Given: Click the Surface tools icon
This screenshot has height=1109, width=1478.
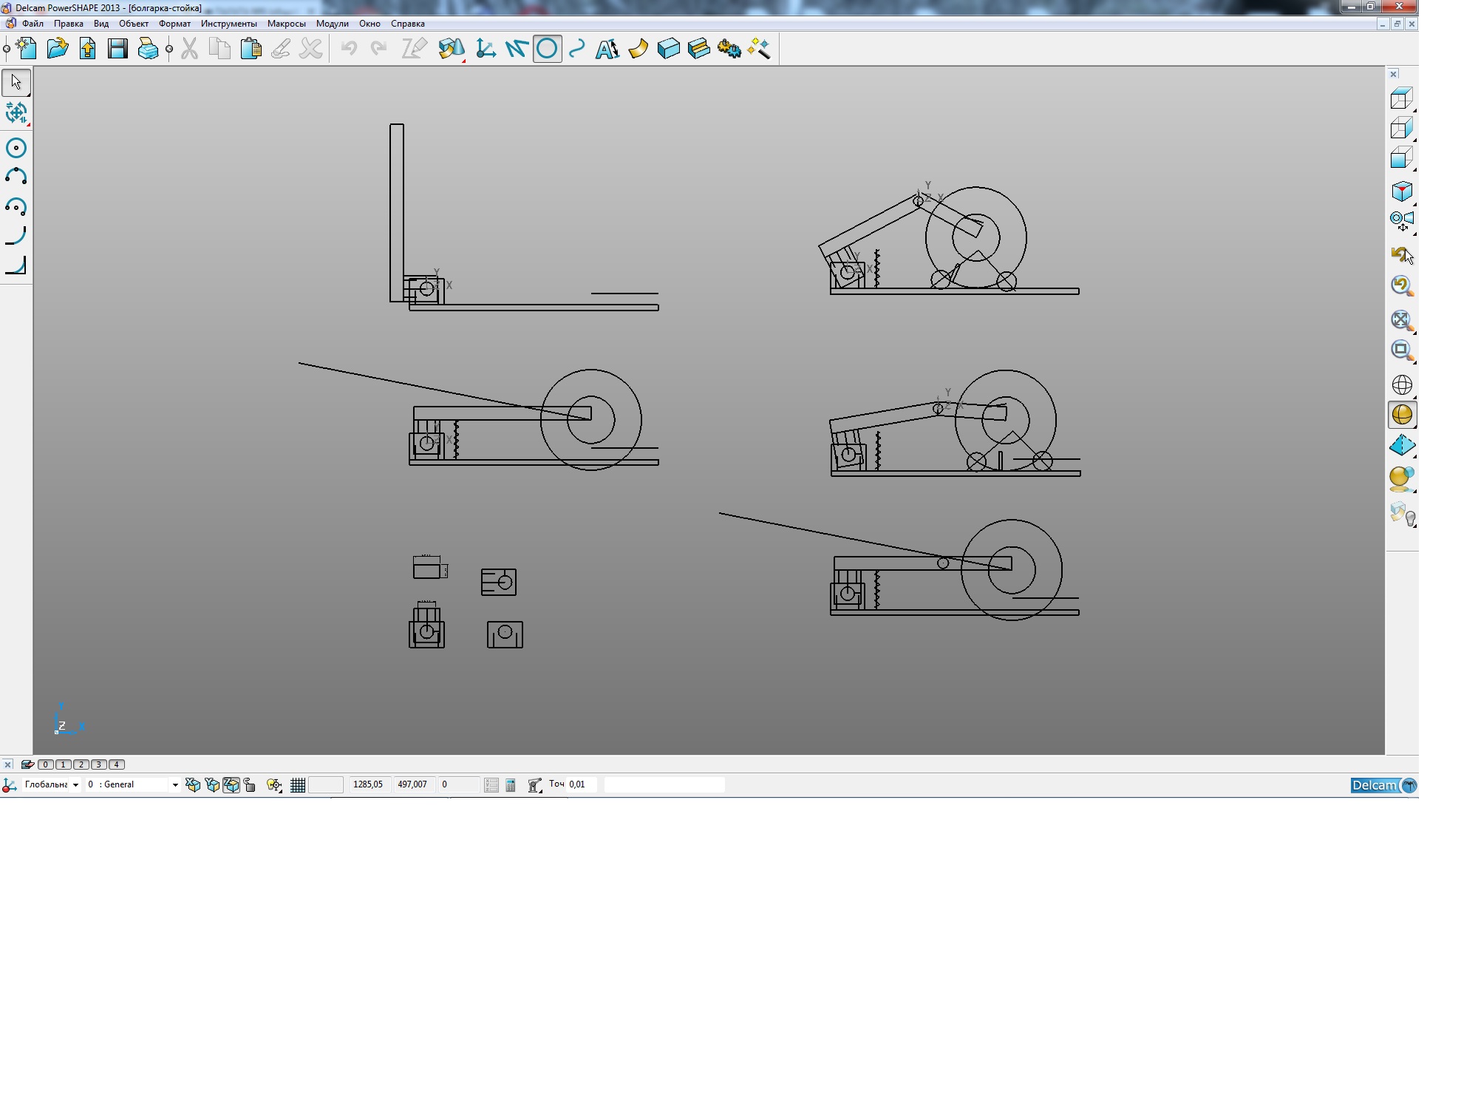Looking at the screenshot, I should click(638, 50).
